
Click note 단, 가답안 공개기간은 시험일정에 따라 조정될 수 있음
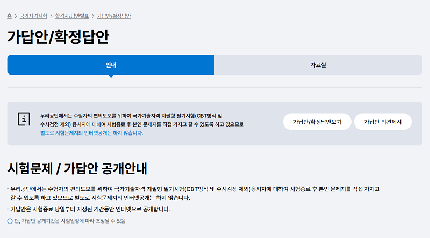(70, 221)
